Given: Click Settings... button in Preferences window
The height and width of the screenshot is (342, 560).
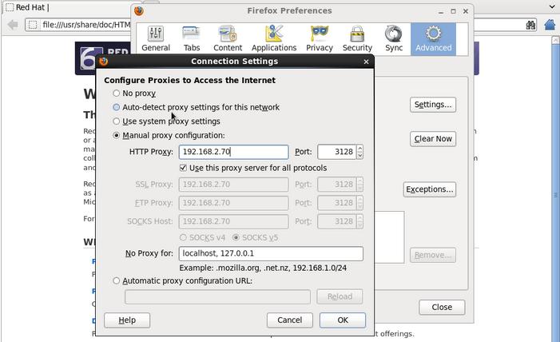Looking at the screenshot, I should coord(433,105).
